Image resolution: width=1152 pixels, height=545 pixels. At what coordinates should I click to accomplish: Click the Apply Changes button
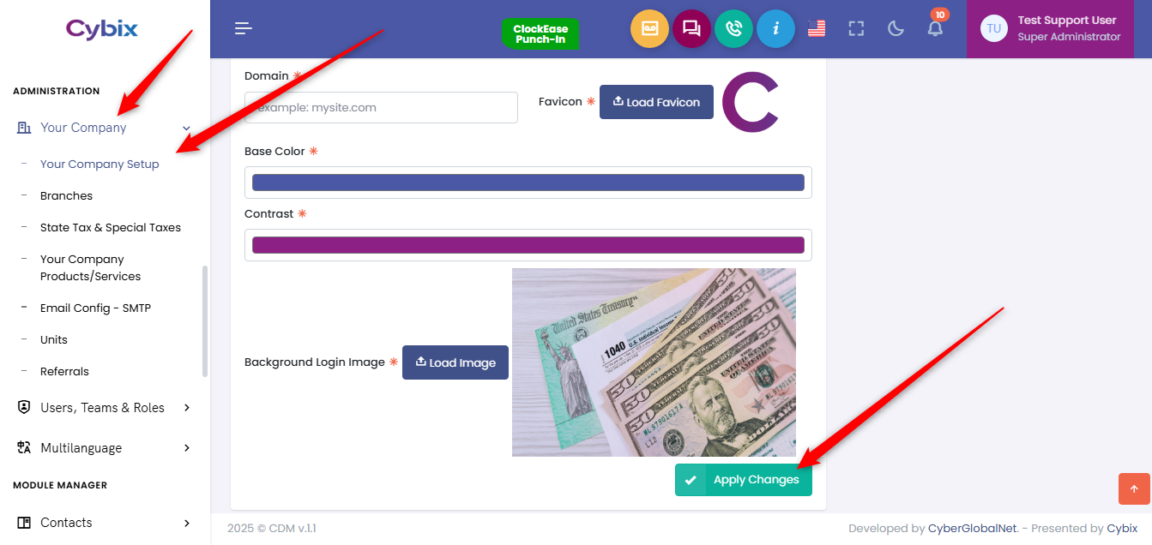coord(744,480)
